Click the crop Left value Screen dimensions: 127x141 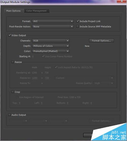(x=41, y=103)
